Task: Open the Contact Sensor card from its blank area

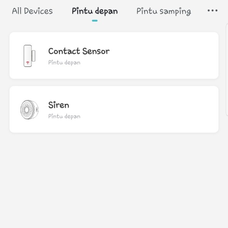Action: pyautogui.click(x=160, y=55)
